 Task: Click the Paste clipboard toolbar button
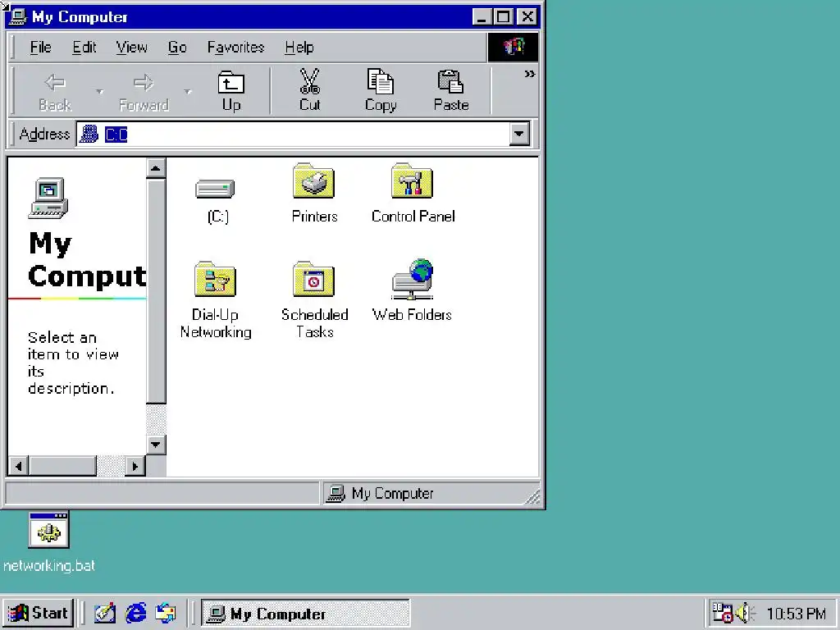(x=451, y=90)
